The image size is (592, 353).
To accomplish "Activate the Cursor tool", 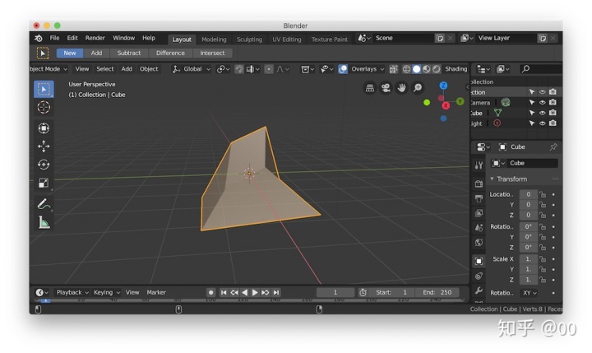I will (x=44, y=107).
